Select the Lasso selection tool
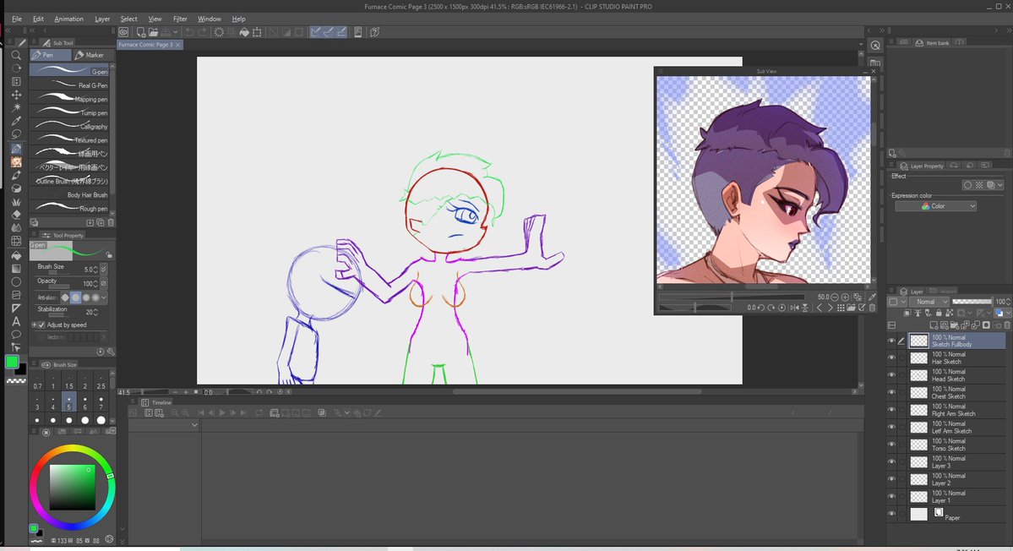The width and height of the screenshot is (1013, 551). point(16,134)
